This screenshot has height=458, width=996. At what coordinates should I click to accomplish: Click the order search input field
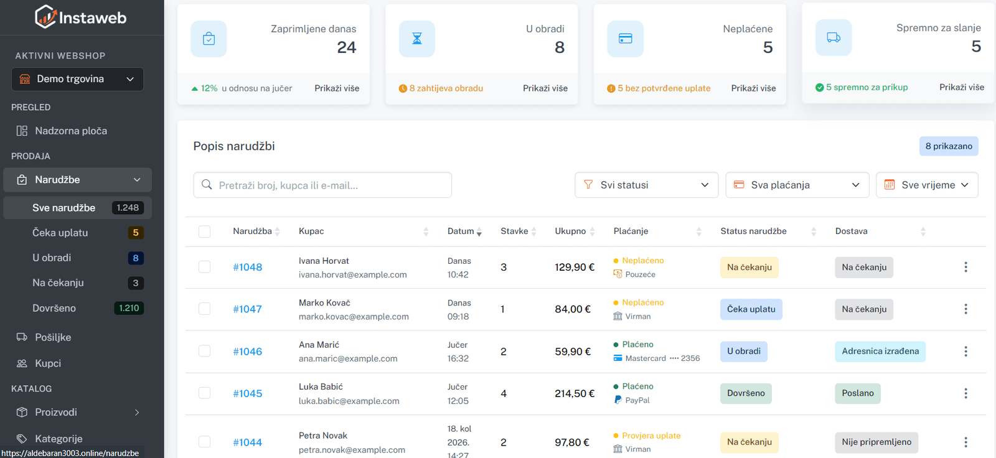click(322, 185)
